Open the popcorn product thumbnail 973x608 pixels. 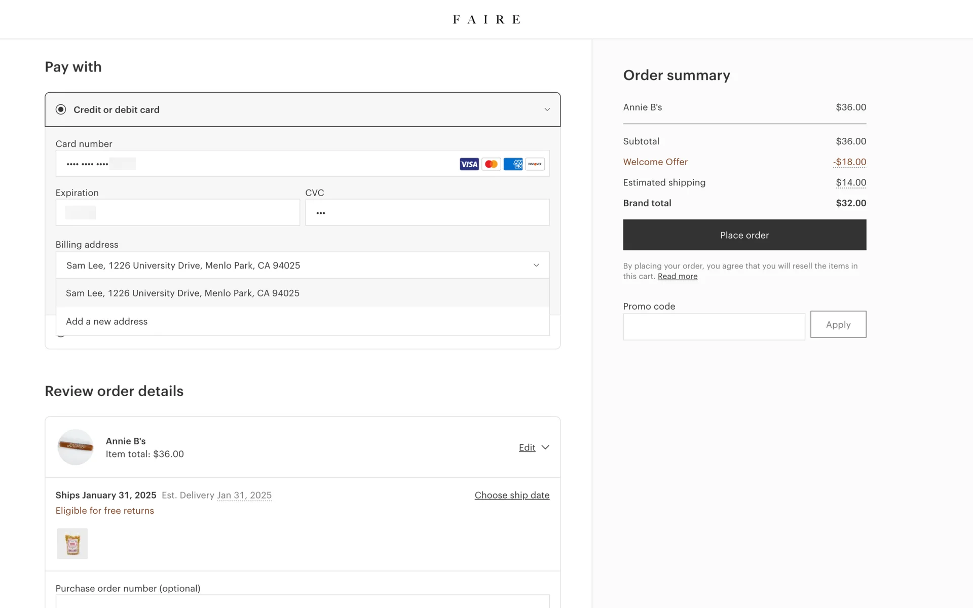tap(72, 544)
